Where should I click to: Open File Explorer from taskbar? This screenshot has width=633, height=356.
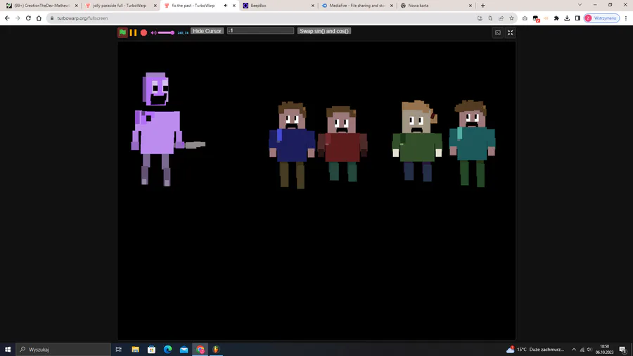(x=135, y=350)
